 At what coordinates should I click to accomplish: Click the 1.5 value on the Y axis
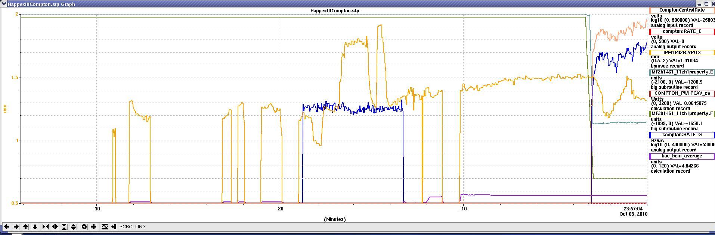[15, 78]
